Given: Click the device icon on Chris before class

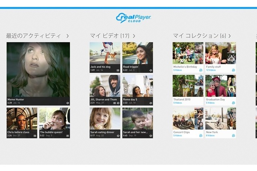Looking at the screenshot, I should pos(35,136).
